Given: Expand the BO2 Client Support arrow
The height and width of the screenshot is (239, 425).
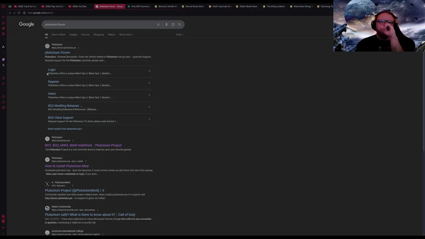Looking at the screenshot, I should [x=149, y=119].
